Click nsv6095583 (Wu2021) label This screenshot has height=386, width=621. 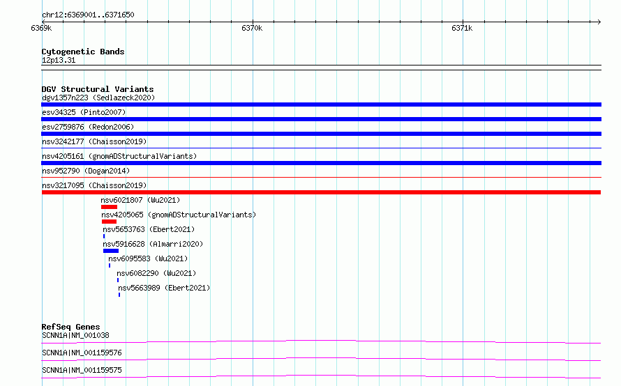[148, 258]
